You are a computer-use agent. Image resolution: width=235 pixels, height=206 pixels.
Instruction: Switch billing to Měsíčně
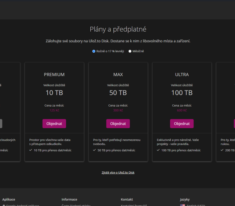pos(130,51)
